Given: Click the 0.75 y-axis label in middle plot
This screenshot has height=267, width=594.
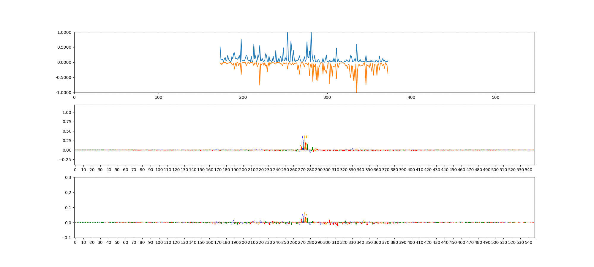Looking at the screenshot, I should tap(67, 122).
